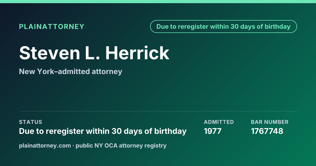Select the words New York in the subtitle

point(36,71)
